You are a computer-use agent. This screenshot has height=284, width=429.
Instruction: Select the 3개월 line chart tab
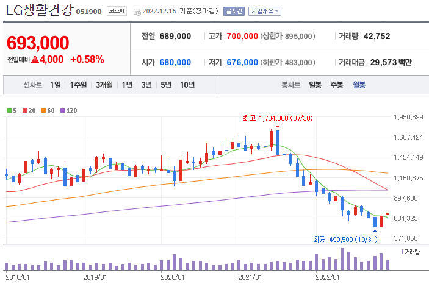point(104,85)
